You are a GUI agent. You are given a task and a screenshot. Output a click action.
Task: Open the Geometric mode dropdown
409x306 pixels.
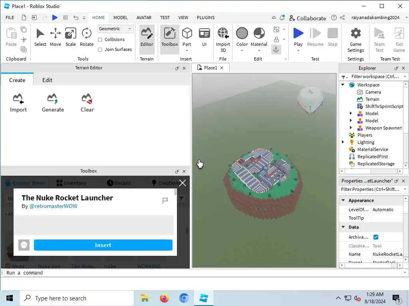(x=115, y=29)
